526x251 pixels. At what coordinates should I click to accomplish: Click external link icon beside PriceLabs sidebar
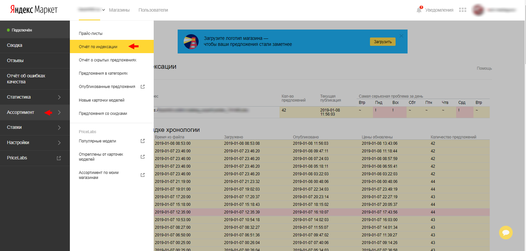pyautogui.click(x=59, y=158)
